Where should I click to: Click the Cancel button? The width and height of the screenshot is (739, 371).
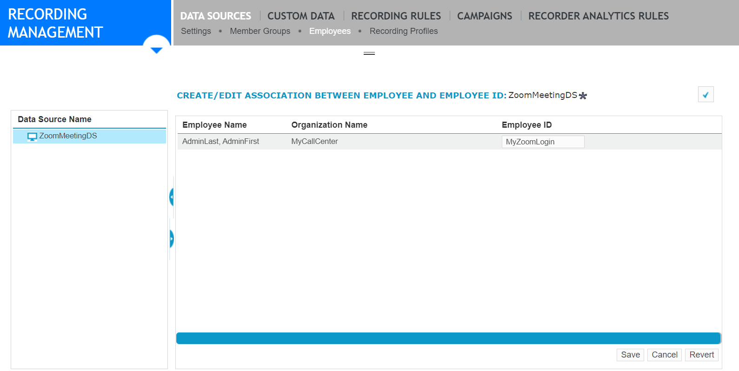pos(665,355)
